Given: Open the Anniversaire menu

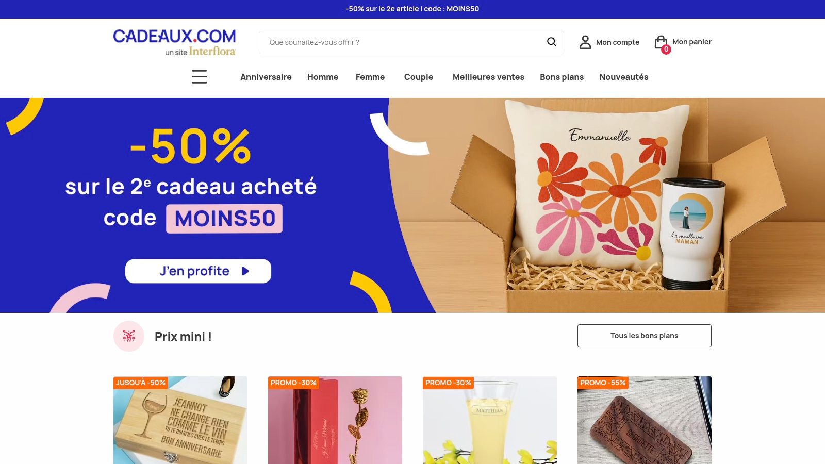Looking at the screenshot, I should pyautogui.click(x=266, y=77).
